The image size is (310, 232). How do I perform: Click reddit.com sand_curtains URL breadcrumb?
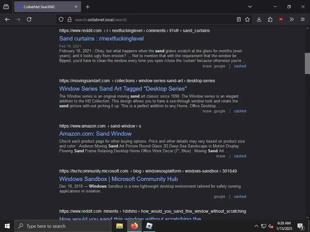click(x=134, y=31)
